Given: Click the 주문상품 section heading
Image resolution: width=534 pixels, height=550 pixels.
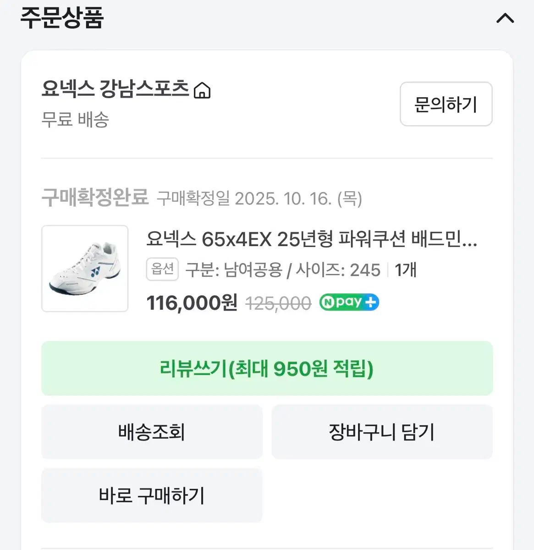Looking at the screenshot, I should point(62,18).
